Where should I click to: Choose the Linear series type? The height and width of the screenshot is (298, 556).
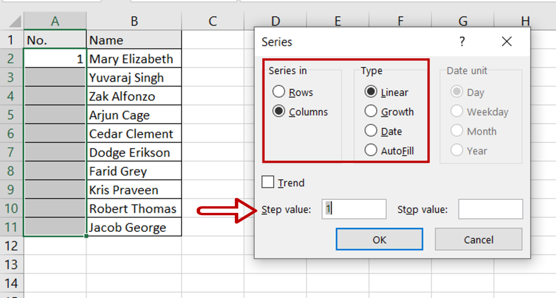click(371, 92)
